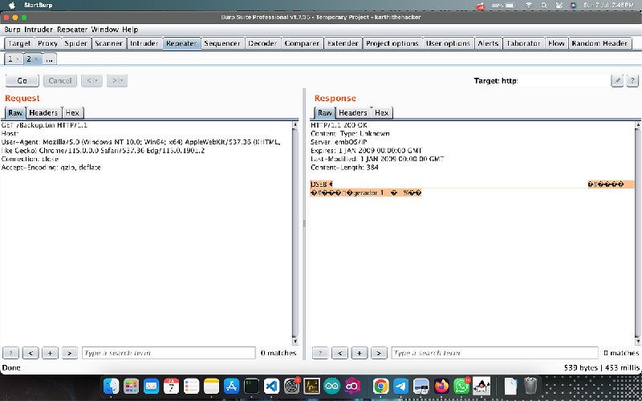The height and width of the screenshot is (401, 642).
Task: Open the Help menu
Action: tap(130, 30)
